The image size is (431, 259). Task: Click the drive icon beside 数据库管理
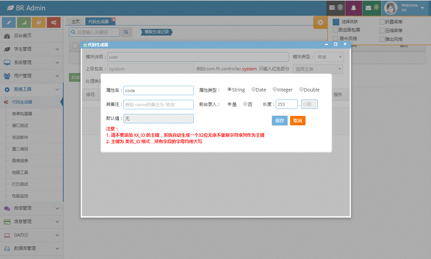[7, 249]
